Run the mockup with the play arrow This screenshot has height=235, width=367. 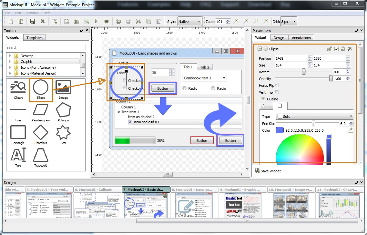click(x=96, y=22)
